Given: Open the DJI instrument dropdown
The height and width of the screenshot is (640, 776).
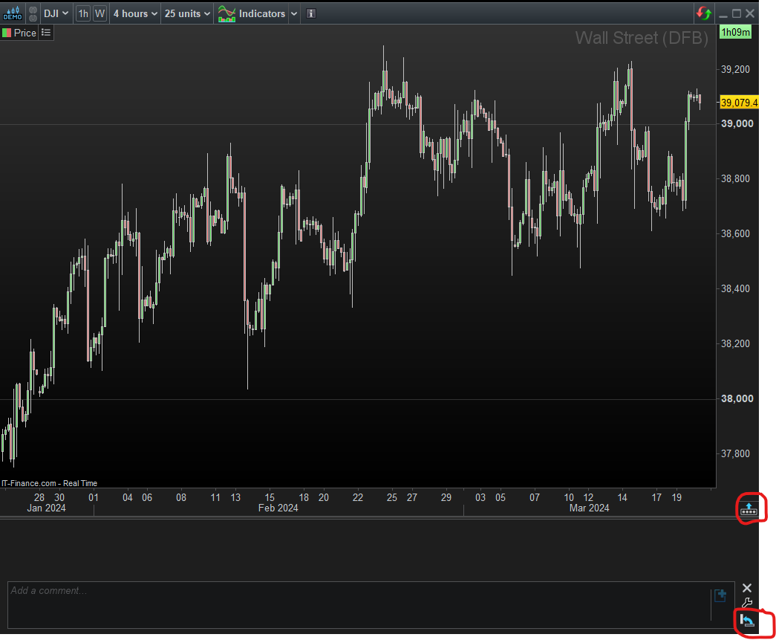Looking at the screenshot, I should (56, 13).
